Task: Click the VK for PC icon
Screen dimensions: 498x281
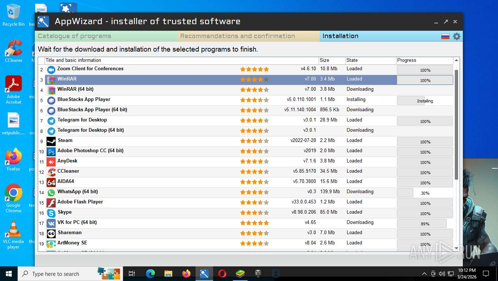Action: click(51, 223)
